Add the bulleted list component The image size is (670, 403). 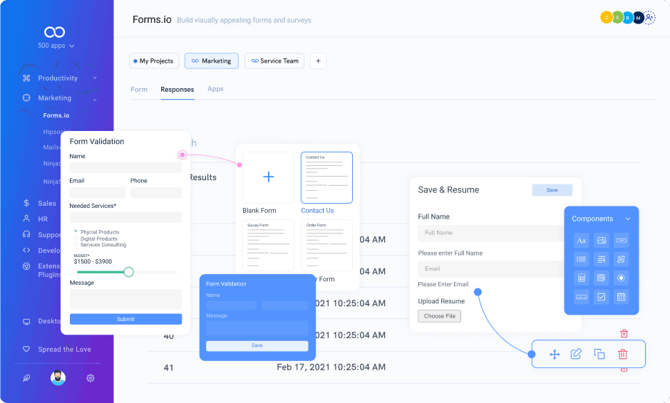[x=581, y=259]
